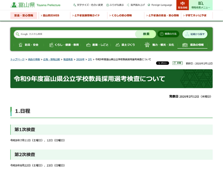The height and width of the screenshot is (175, 223).
Task: Open the 検索の方法 help button
Action: (x=168, y=34)
